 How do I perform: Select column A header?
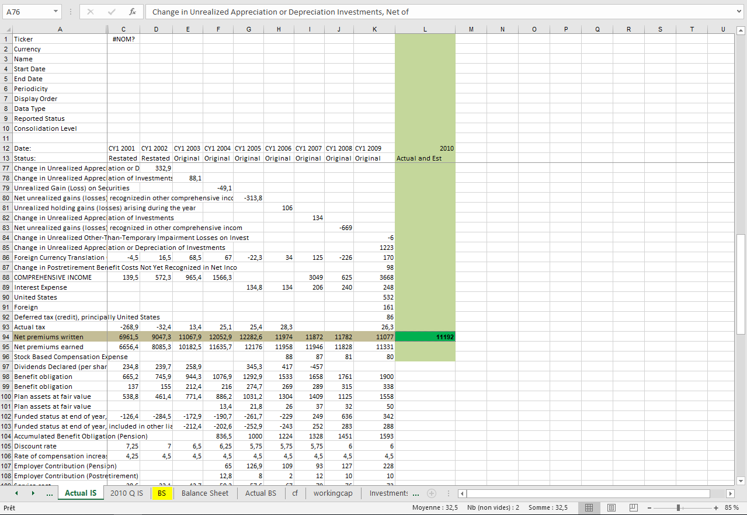[60, 29]
